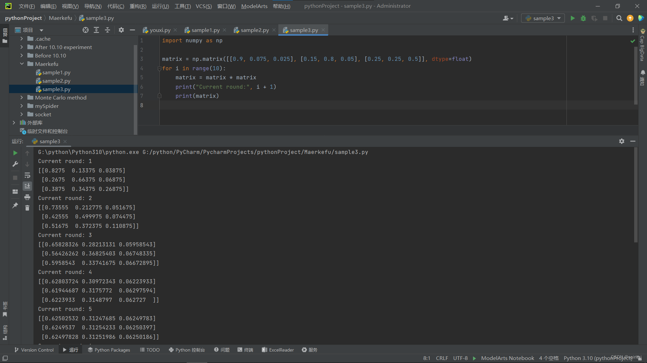647x363 pixels.
Task: Open Python Packages tool window
Action: point(109,350)
